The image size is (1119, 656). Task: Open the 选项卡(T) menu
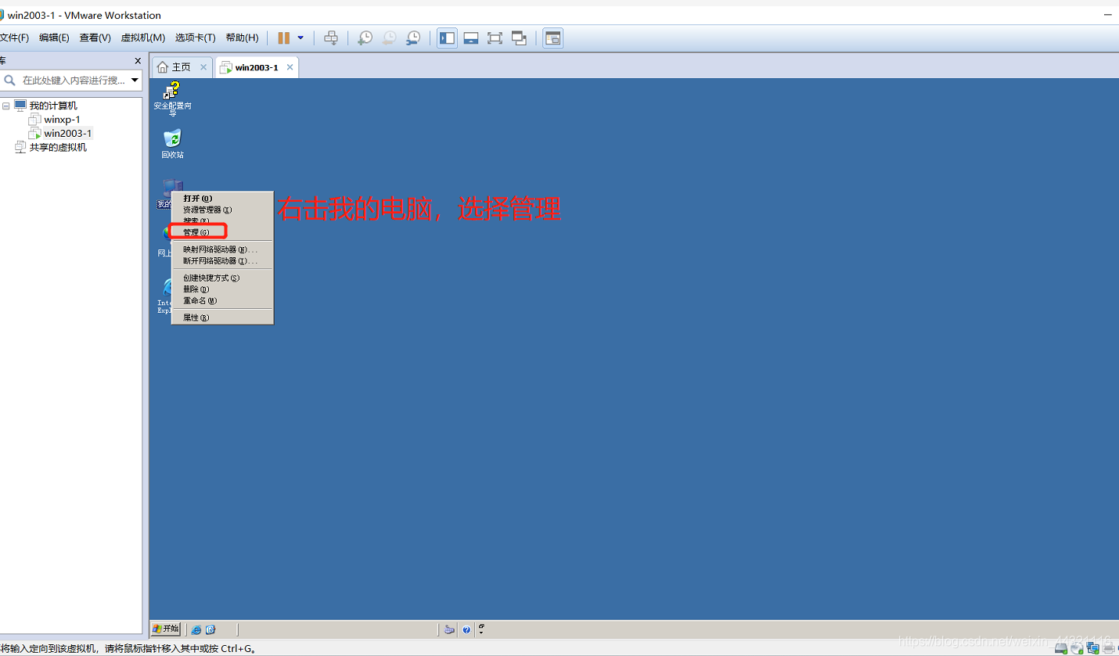195,38
